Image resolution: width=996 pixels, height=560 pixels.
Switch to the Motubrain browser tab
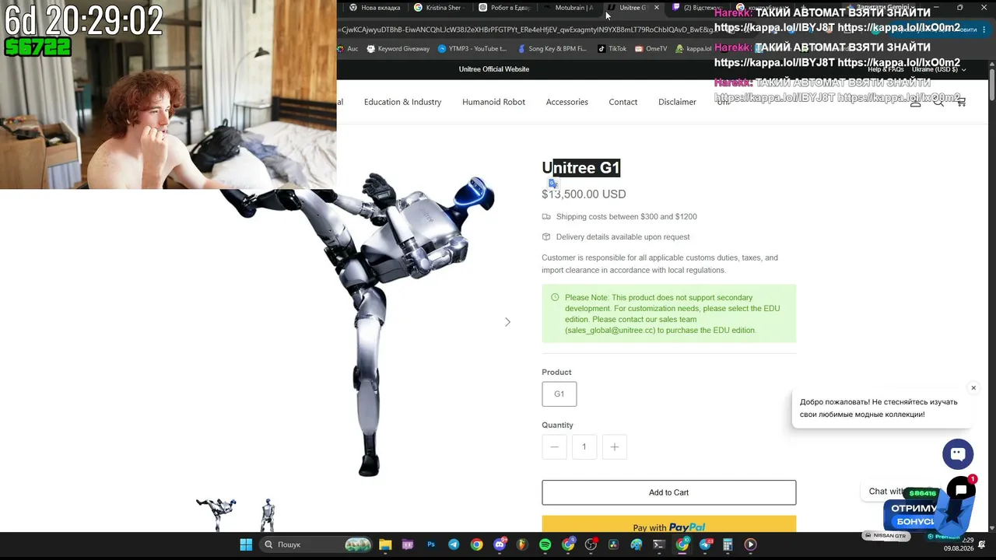click(x=569, y=8)
